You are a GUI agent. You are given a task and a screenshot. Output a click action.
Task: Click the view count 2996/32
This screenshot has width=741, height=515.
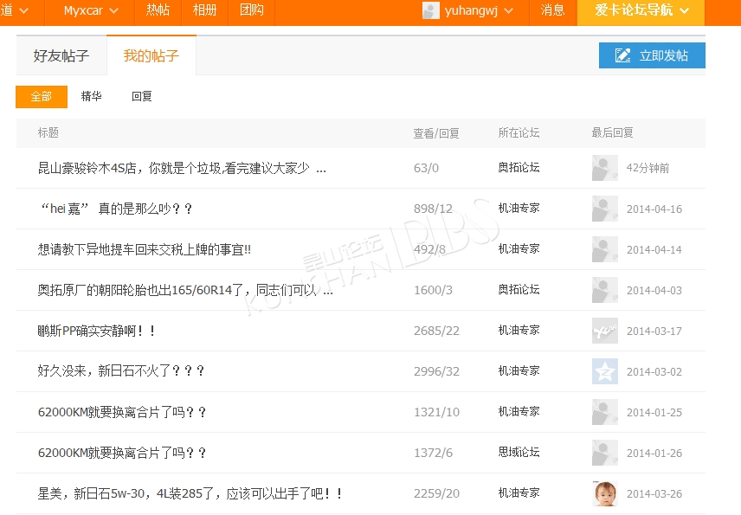[x=436, y=371]
